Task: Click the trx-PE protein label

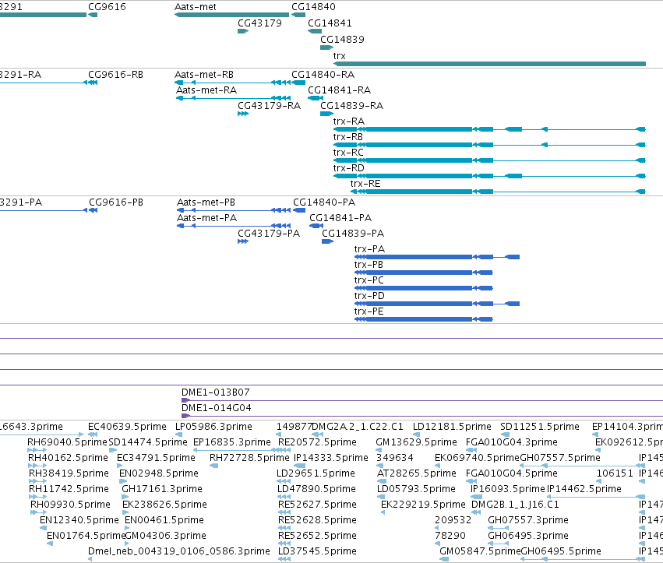Action: [x=369, y=312]
